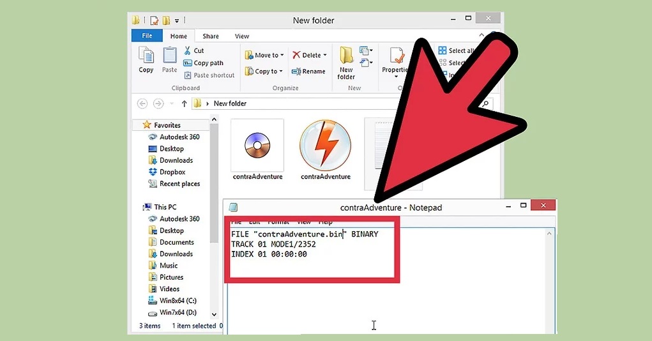652x341 pixels.
Task: Open Customize Quick Access Toolbar dropdown
Action: tap(177, 20)
